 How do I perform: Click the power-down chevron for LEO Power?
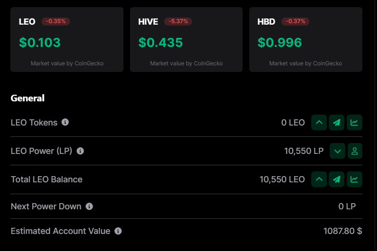pyautogui.click(x=338, y=151)
